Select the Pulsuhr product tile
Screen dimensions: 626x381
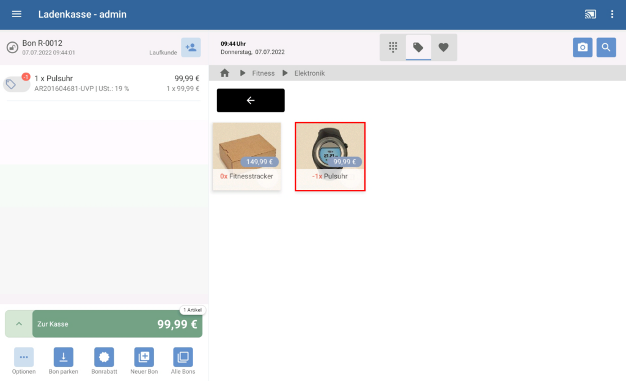pyautogui.click(x=330, y=156)
